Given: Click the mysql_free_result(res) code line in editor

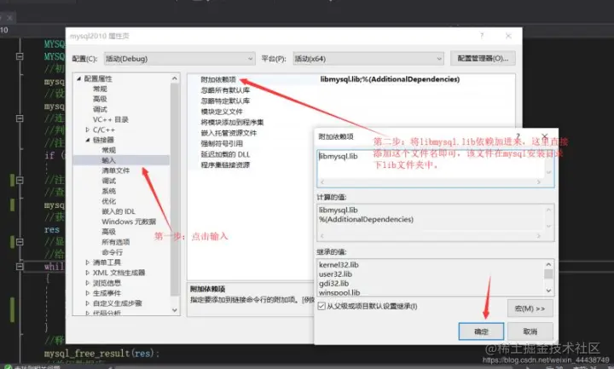Looking at the screenshot, I should (101, 354).
